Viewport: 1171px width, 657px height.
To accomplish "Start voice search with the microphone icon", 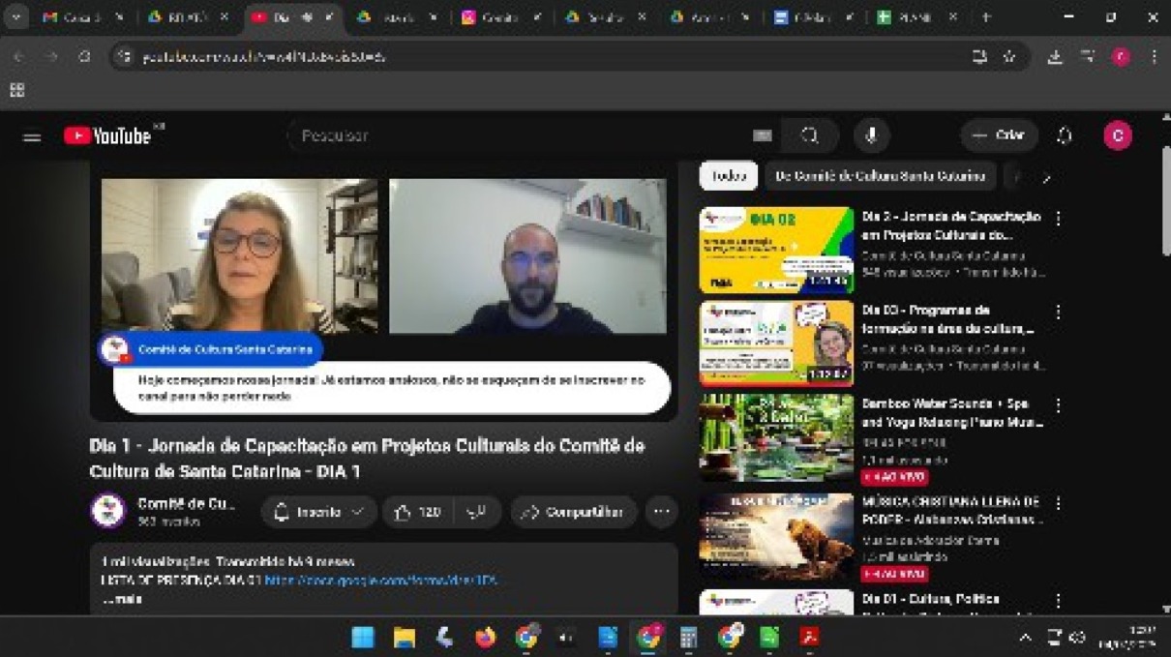I will pyautogui.click(x=871, y=136).
